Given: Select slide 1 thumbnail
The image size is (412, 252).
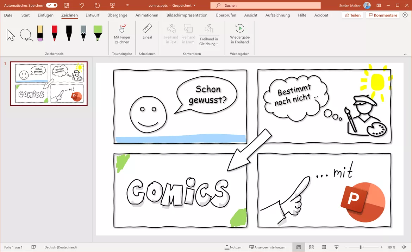Looking at the screenshot, I should (x=49, y=84).
